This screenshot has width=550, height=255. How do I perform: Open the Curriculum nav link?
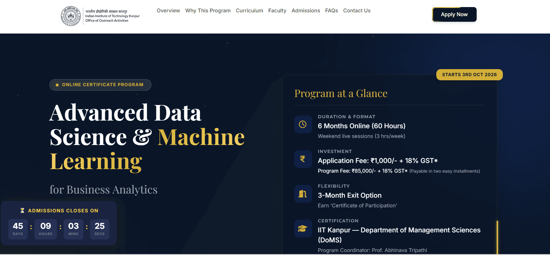pyautogui.click(x=250, y=11)
